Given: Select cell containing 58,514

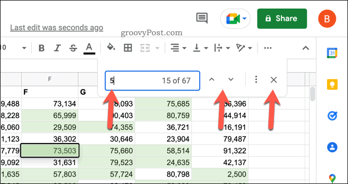Looking at the screenshot, I should click(164, 151).
